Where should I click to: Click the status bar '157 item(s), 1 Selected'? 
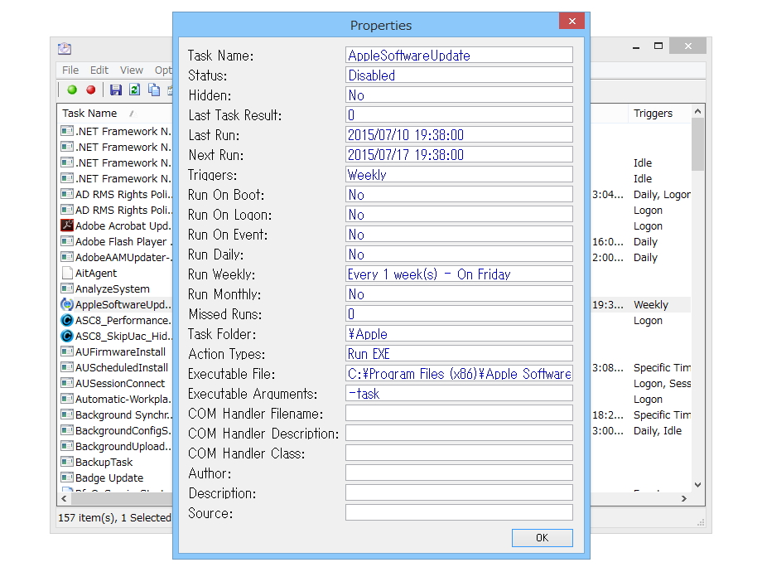(114, 517)
